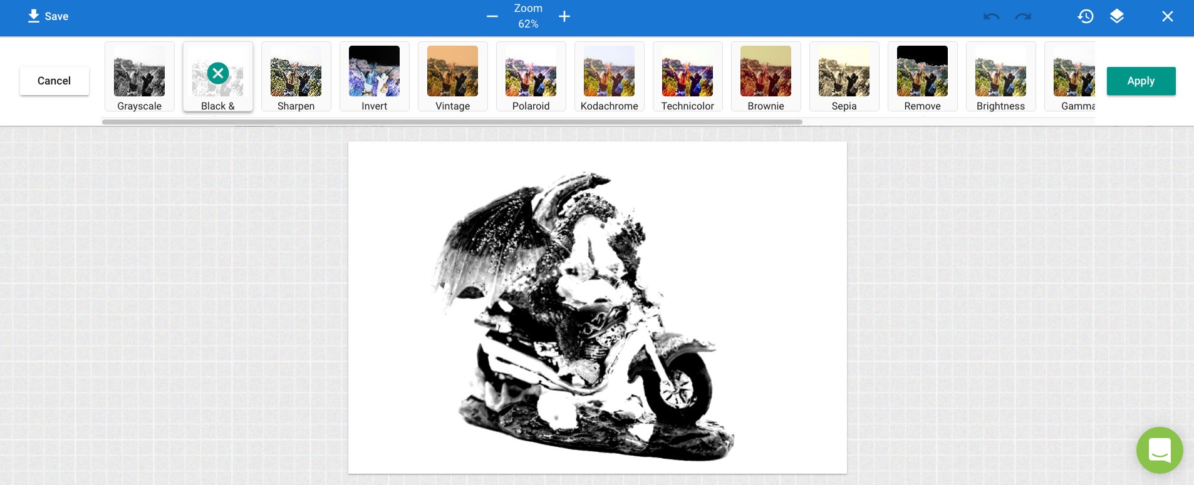Open the green chat support bubble

[x=1160, y=450]
